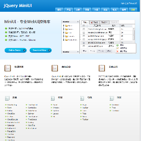
Task: Open the 产品 navigation tab
Action: tap(69, 10)
